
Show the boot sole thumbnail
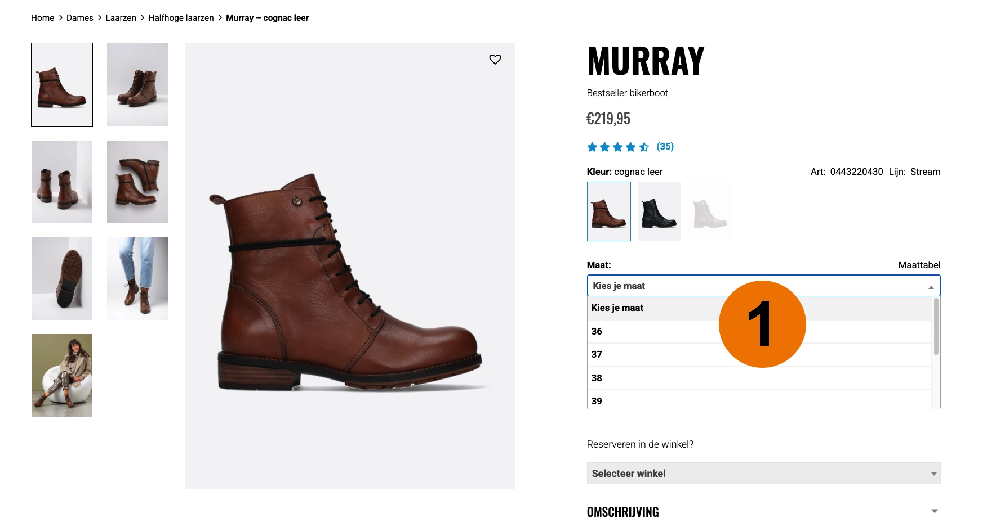click(x=62, y=278)
